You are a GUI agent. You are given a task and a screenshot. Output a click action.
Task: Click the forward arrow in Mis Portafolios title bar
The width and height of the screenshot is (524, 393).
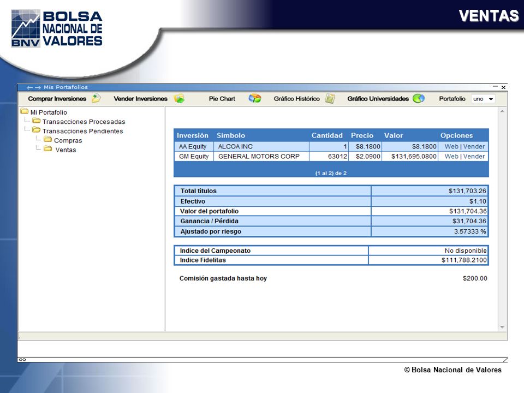(x=38, y=87)
